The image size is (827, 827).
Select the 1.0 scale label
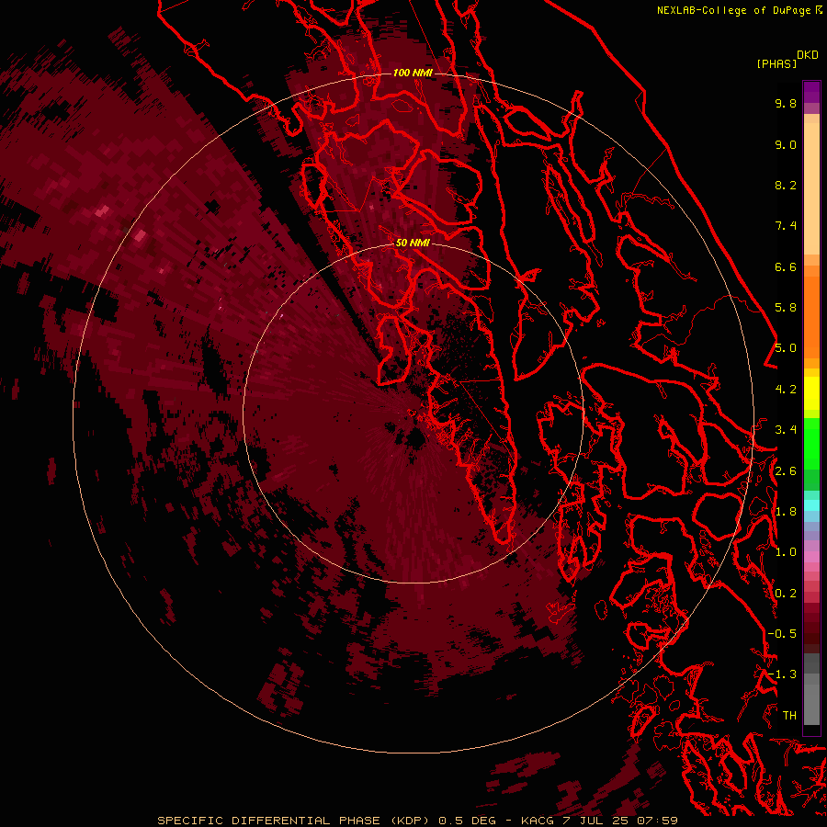[786, 552]
